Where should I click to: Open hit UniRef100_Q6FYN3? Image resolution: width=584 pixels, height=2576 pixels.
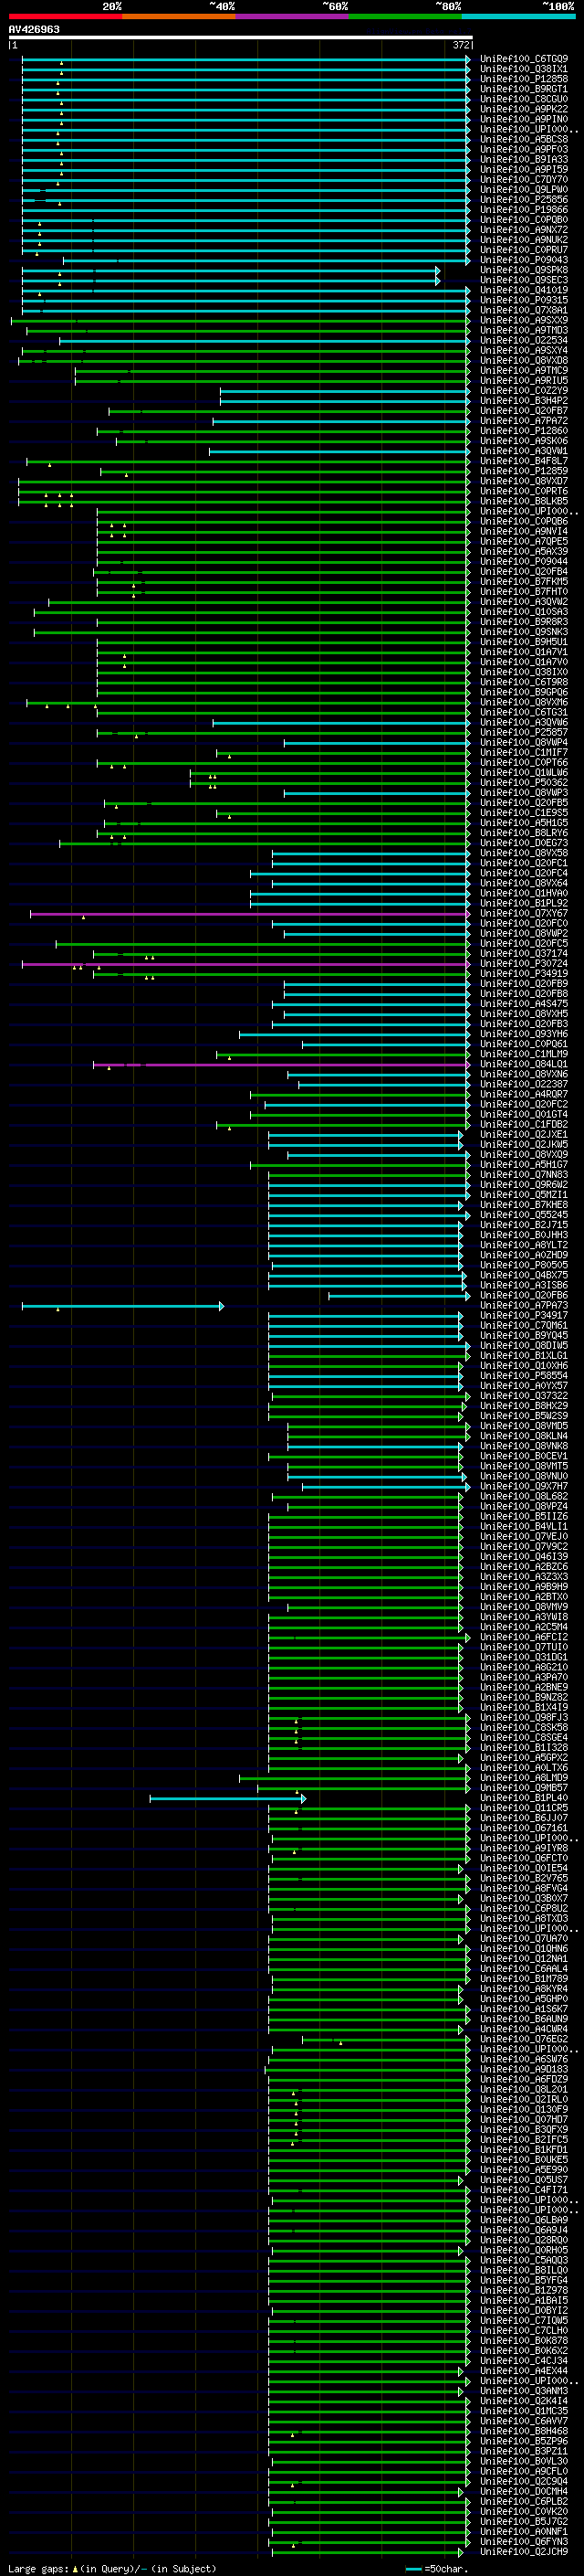(x=523, y=2541)
